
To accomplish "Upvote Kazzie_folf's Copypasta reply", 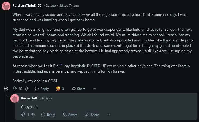I will pos(23,115).
